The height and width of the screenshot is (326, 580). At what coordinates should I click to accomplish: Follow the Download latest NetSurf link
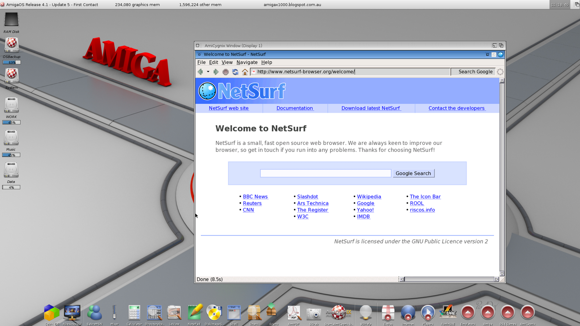[x=371, y=108]
